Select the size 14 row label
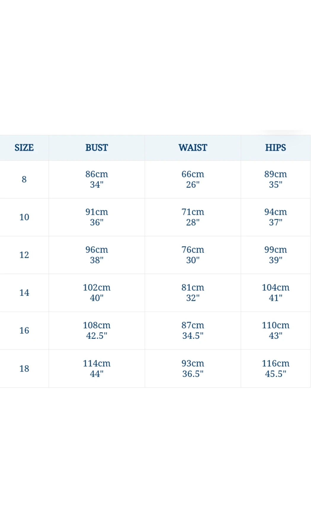This screenshot has width=311, height=520. 24,293
